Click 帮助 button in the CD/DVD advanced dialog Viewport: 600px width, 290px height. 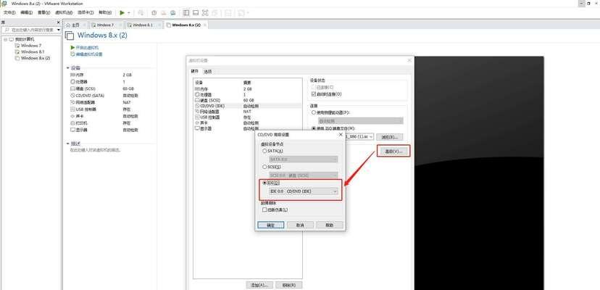(330, 225)
